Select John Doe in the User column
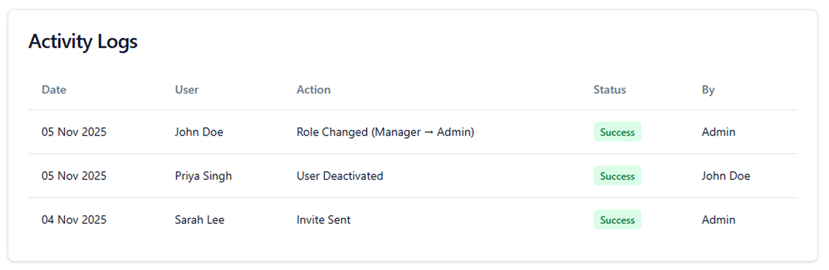829x270 pixels. (x=199, y=132)
